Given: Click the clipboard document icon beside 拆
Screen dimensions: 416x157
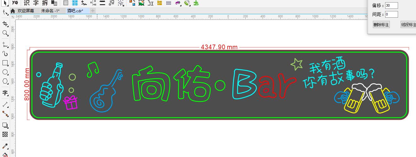Looking at the screenshot, I should (54, 3).
